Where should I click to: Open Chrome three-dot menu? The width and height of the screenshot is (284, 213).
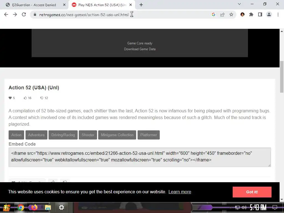278,14
